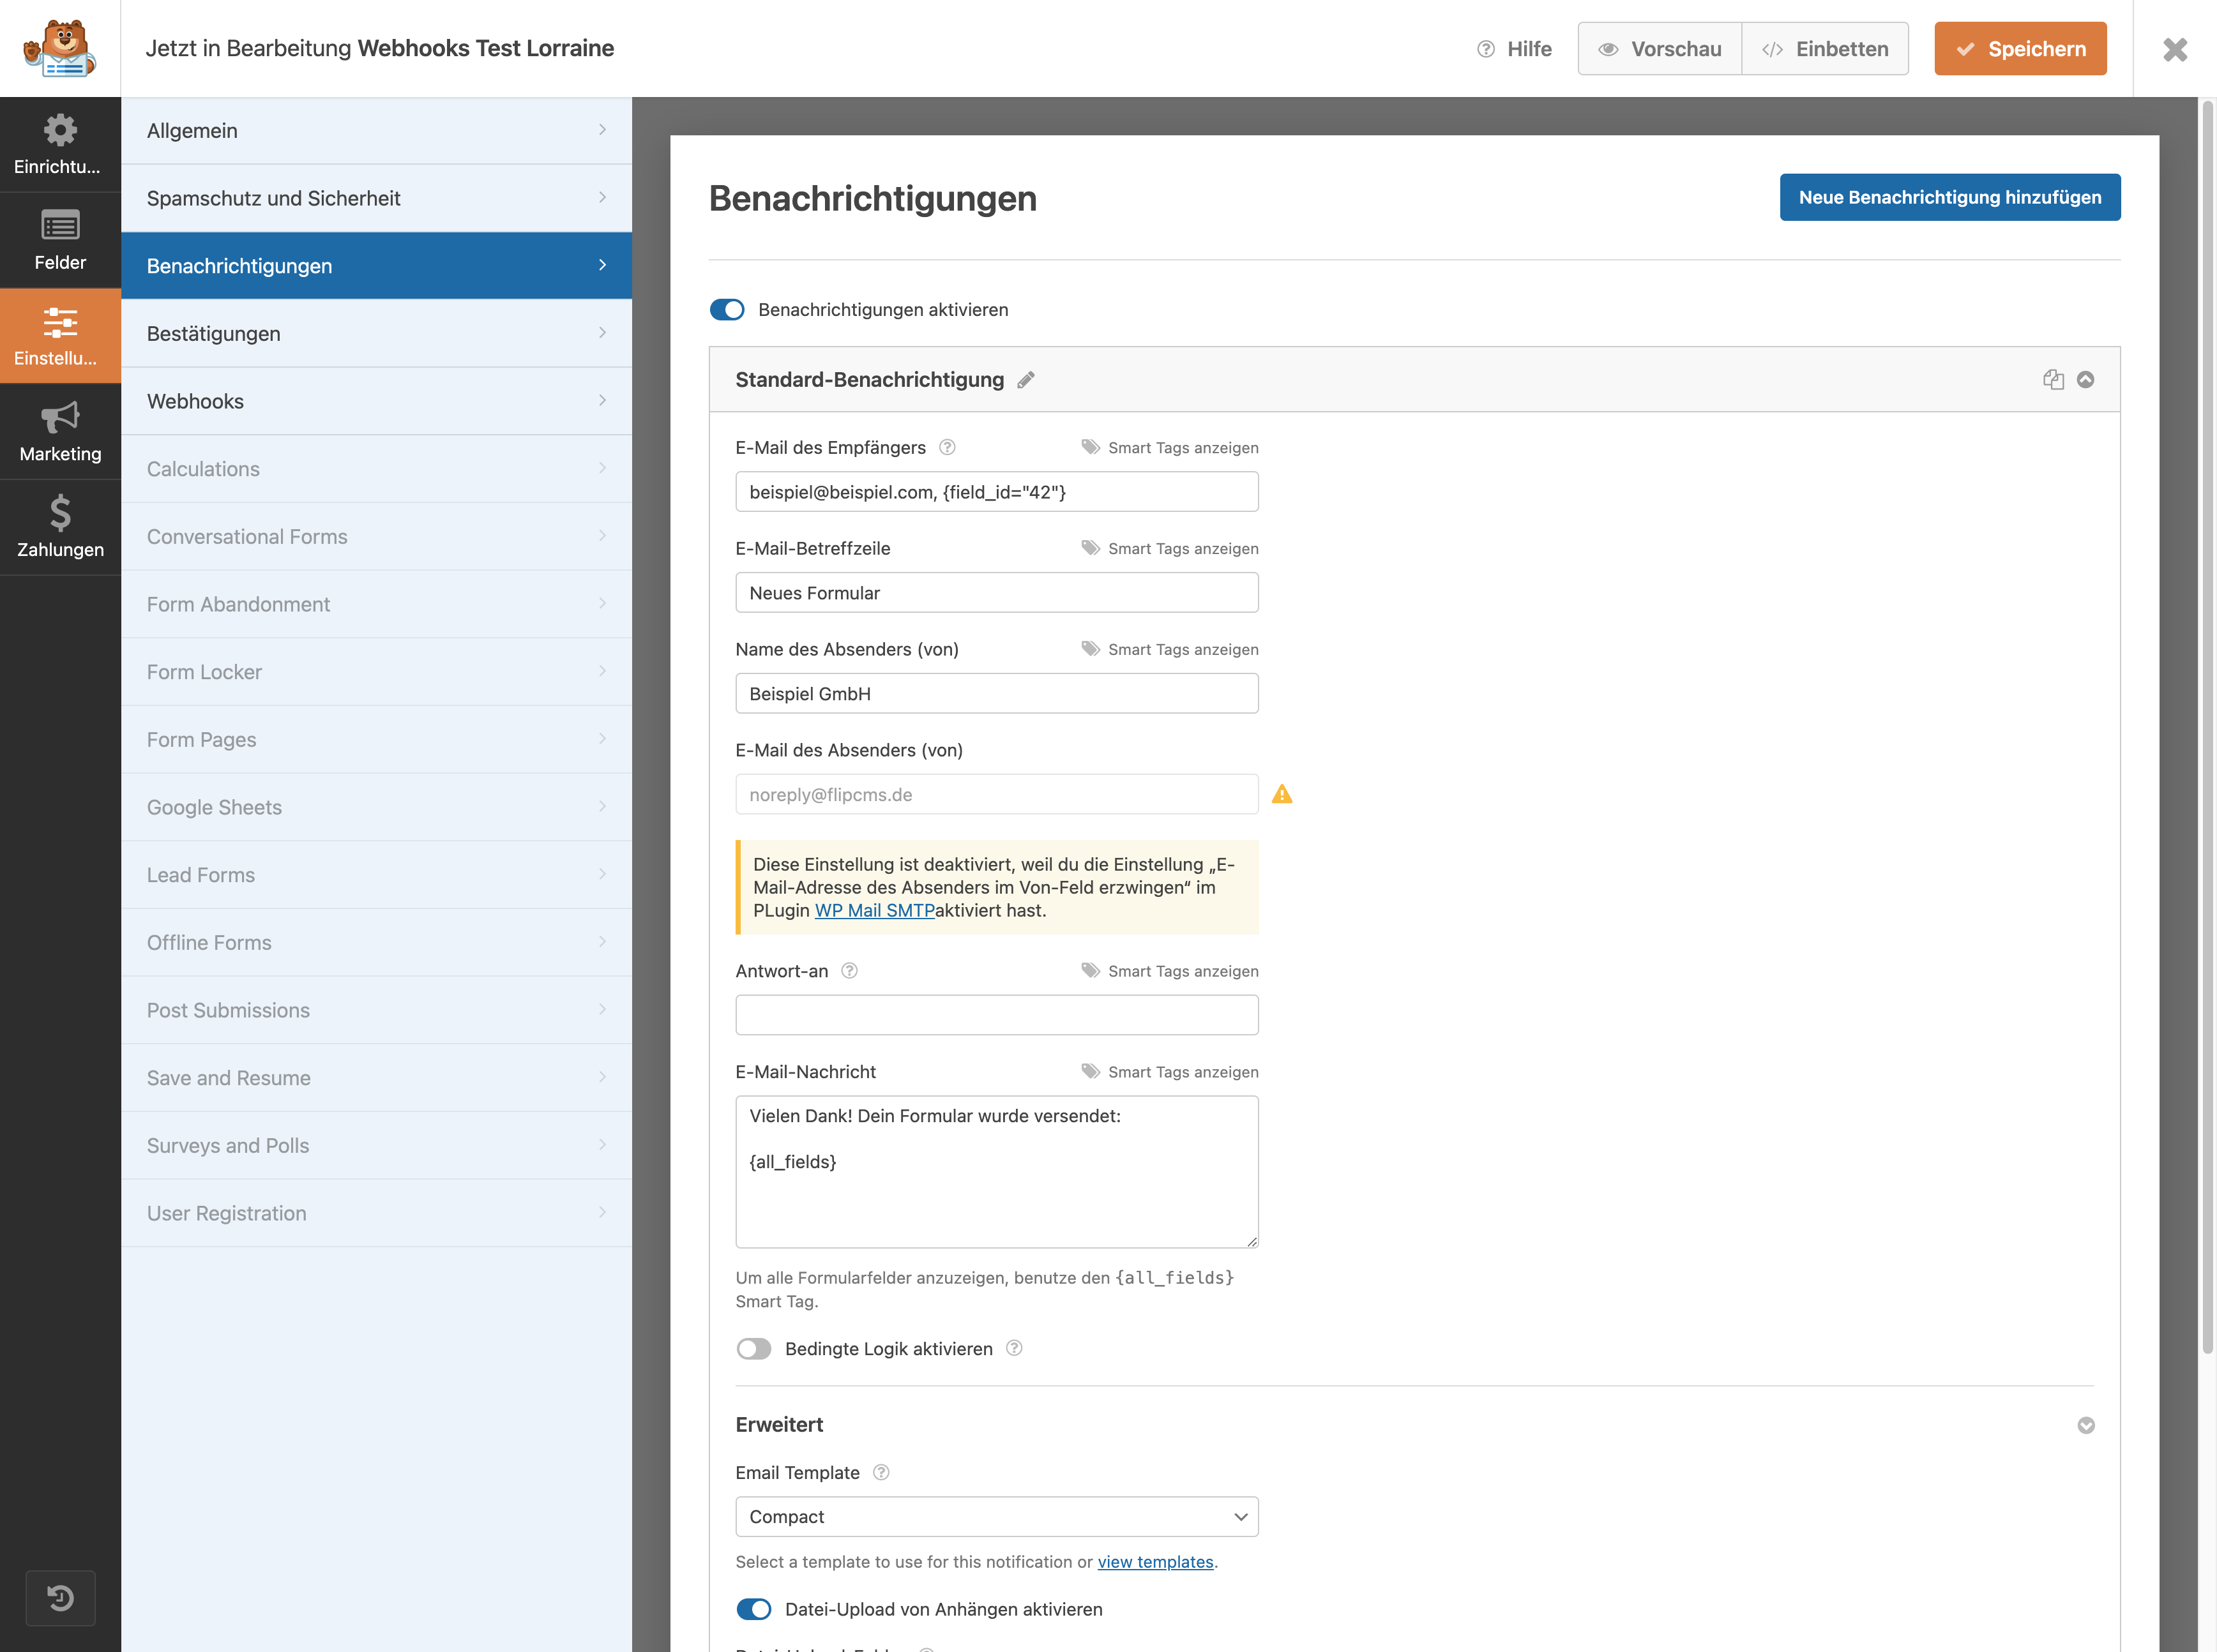Edit Standard-Benachrichtigung name with pencil icon
Screen dimensions: 2217x1652
[1025, 380]
